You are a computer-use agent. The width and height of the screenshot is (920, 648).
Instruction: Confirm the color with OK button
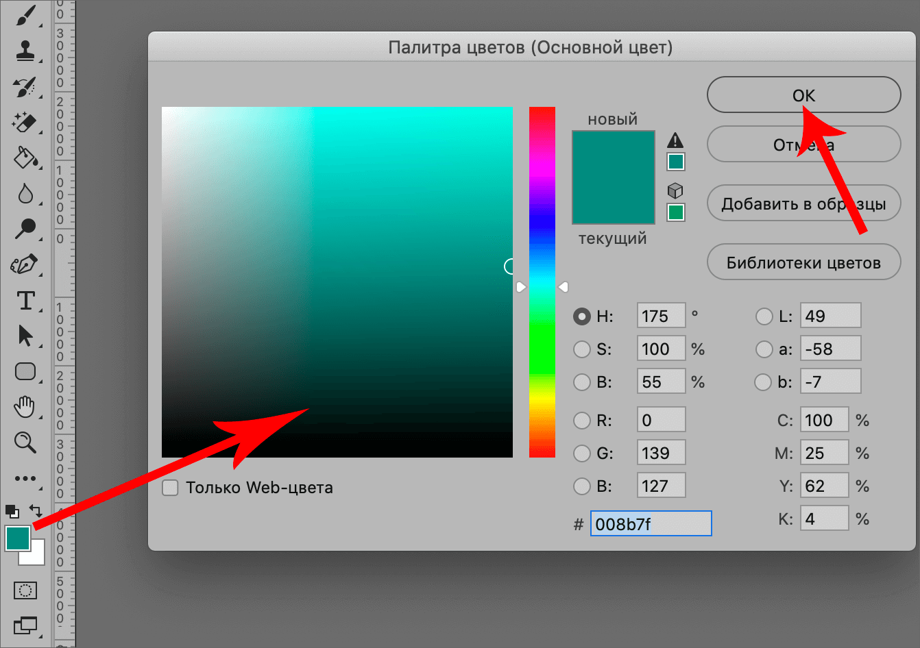803,95
